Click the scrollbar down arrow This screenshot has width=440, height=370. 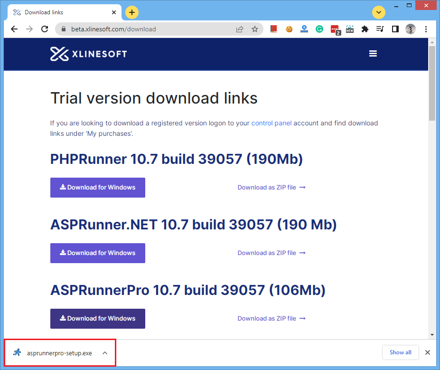432,335
